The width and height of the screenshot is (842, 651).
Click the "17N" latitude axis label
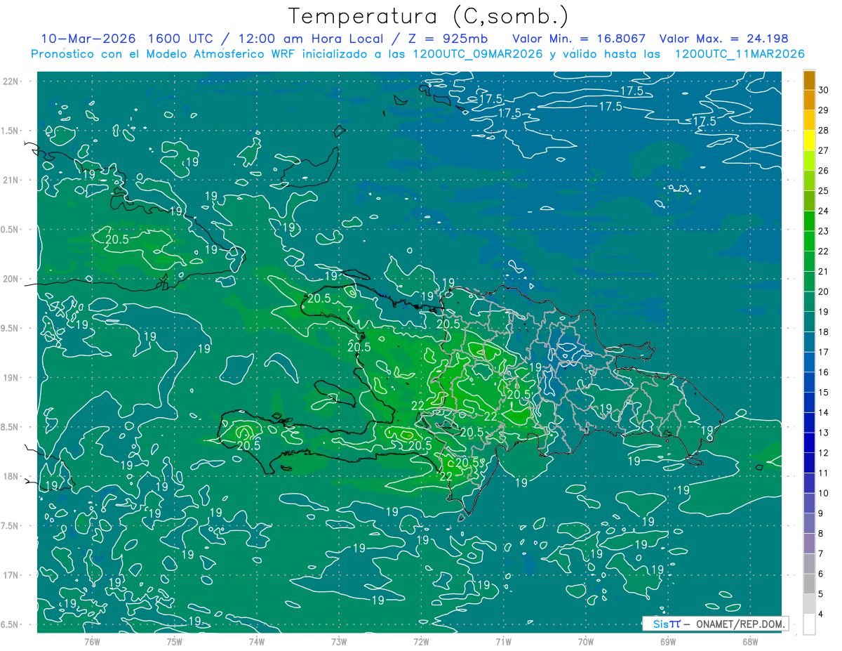12,575
